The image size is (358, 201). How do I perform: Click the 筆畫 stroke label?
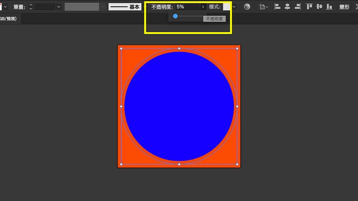(x=19, y=7)
